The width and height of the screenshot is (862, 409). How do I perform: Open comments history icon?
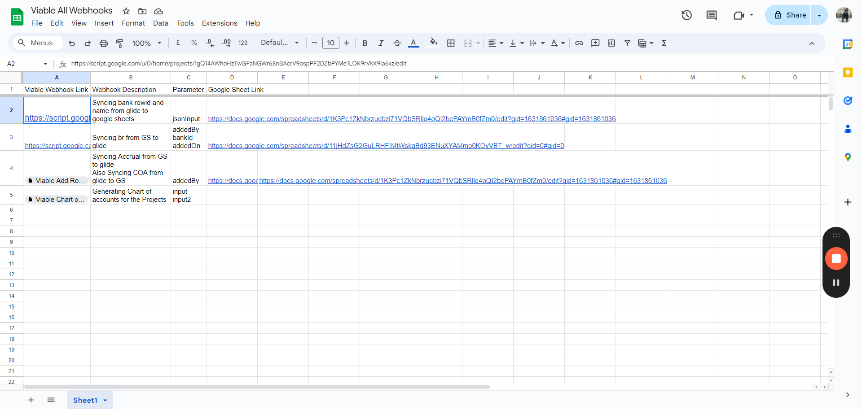[x=712, y=15]
